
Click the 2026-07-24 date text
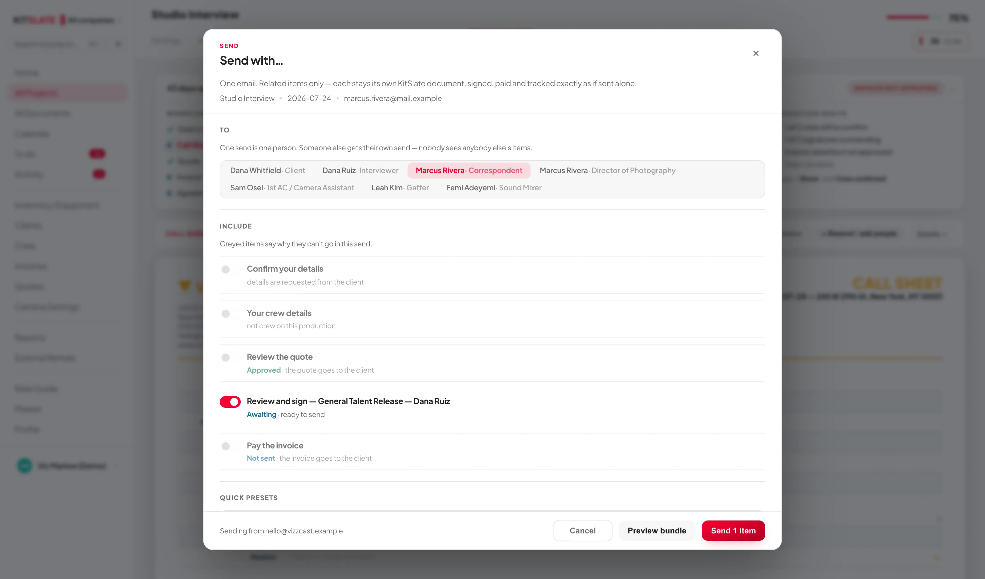coord(309,98)
